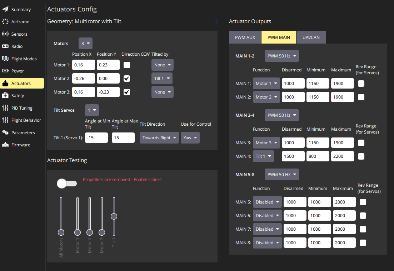Click the Motor 2 test slider handle

click(x=89, y=232)
